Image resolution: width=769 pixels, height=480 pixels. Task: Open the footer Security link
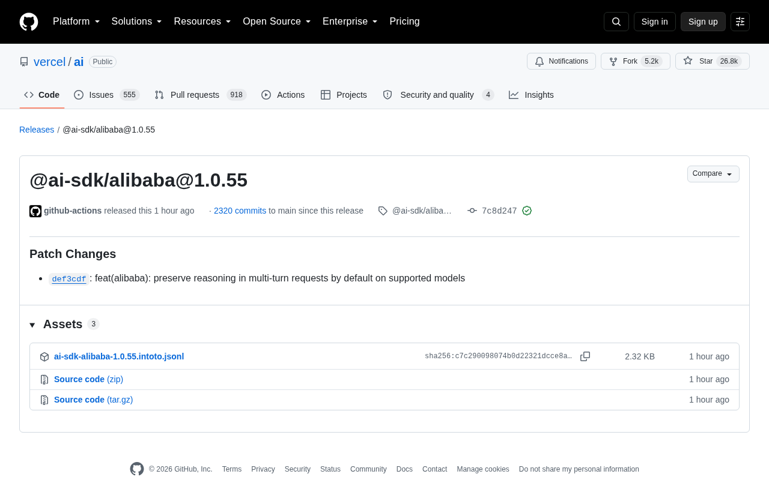pos(297,469)
